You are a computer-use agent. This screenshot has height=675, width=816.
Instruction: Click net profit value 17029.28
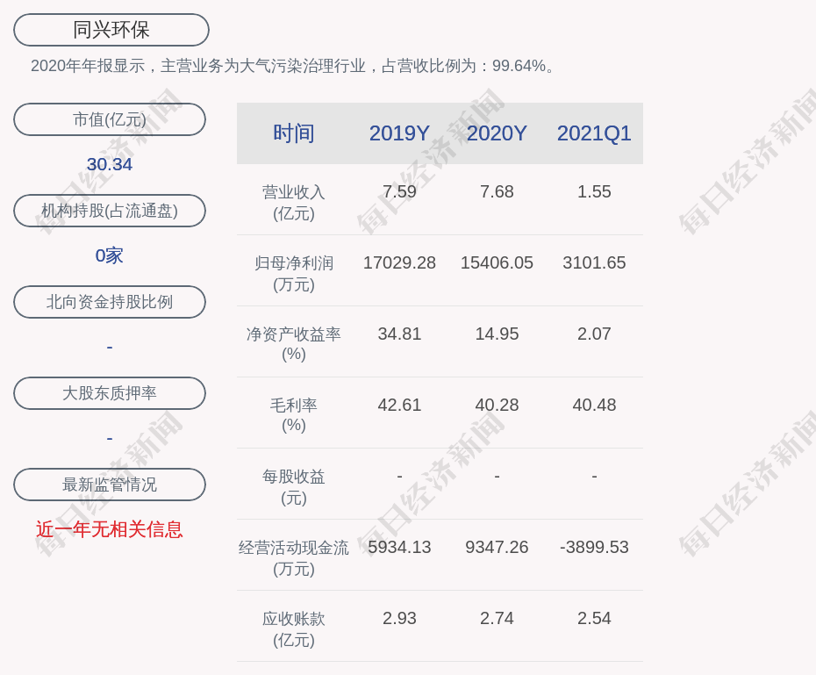399,262
